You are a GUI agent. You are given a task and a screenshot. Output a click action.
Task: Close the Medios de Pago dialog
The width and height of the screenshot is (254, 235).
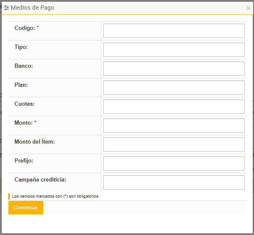click(248, 8)
